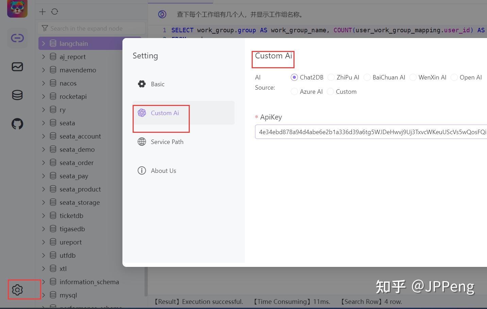
Task: Expand the langchain database node
Action: [43, 43]
